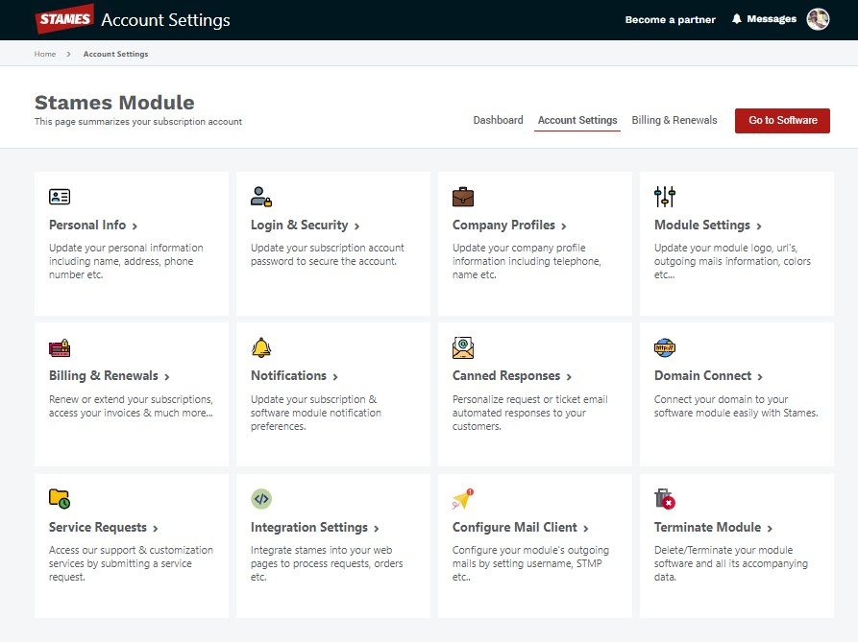Open the Login & Security heading link
This screenshot has height=642, width=858.
coord(300,226)
